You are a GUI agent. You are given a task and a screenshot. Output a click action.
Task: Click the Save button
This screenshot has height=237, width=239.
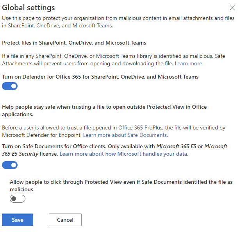[18, 220]
